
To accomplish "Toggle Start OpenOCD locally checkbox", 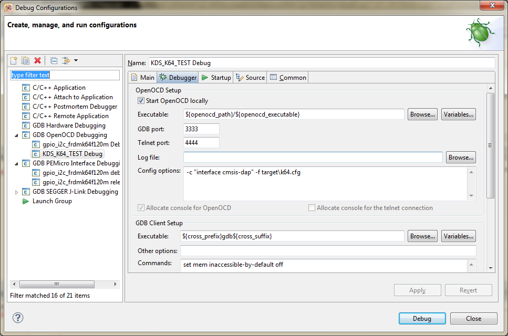I will tap(141, 101).
